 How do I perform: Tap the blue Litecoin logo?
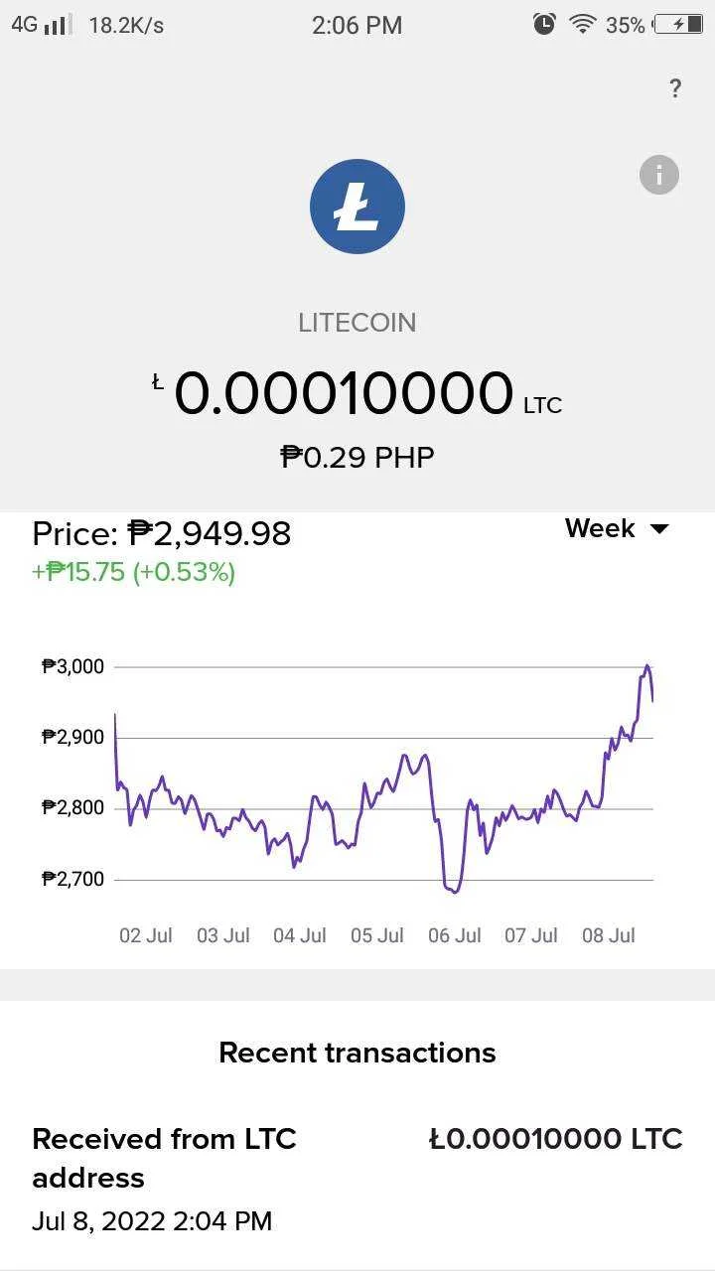pyautogui.click(x=357, y=207)
